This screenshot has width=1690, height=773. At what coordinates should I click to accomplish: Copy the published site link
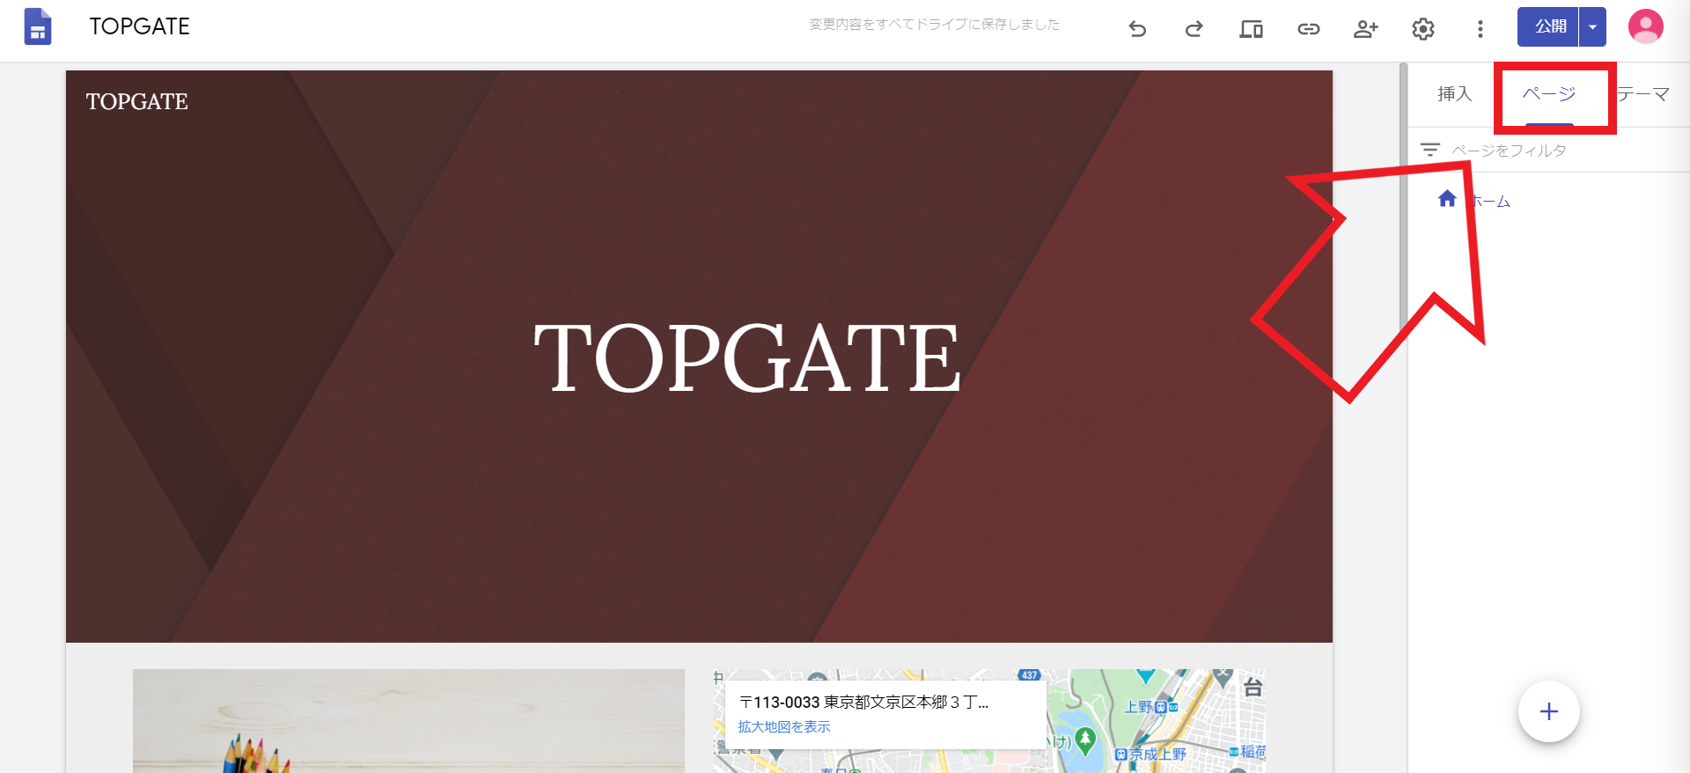tap(1309, 29)
